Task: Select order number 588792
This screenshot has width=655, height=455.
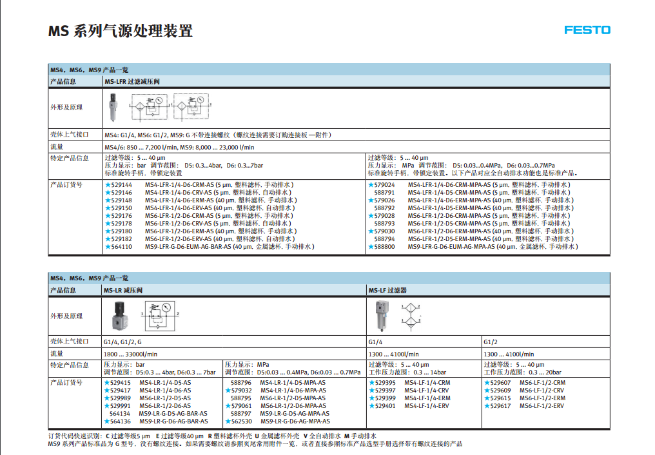Action: tap(384, 208)
